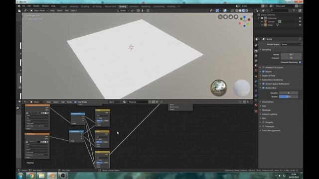Open the Slot 1 dropdown
Viewport: 319px width, 179px height.
click(115, 102)
